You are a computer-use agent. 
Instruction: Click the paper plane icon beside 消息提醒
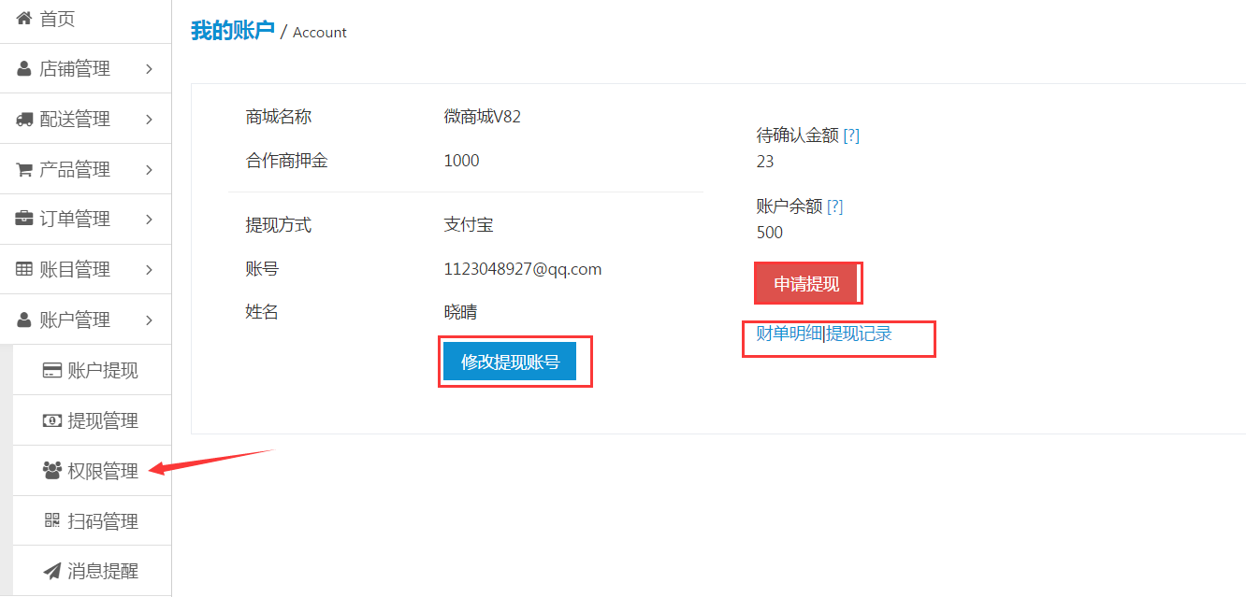click(52, 571)
